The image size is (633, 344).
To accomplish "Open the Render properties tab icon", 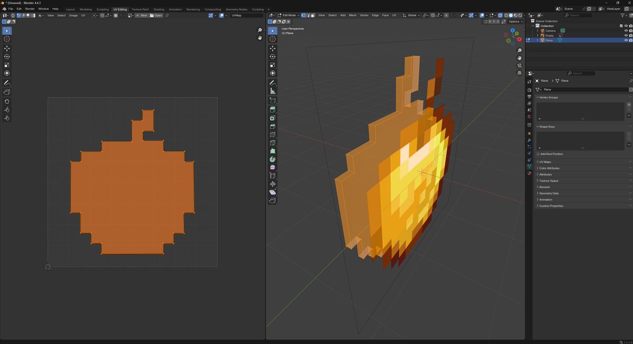I will [529, 90].
